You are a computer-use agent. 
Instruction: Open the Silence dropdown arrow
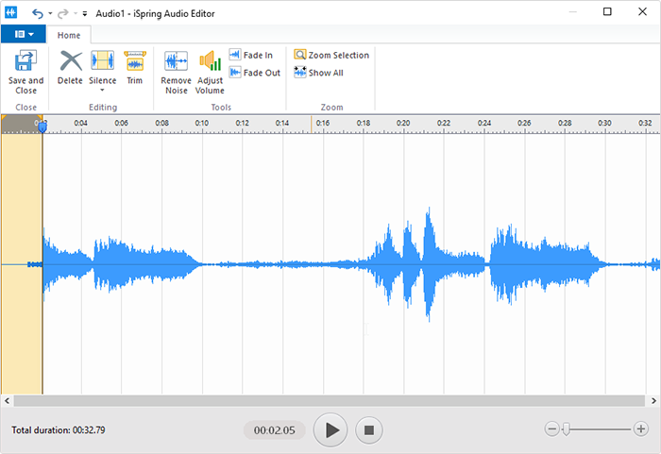tap(102, 91)
